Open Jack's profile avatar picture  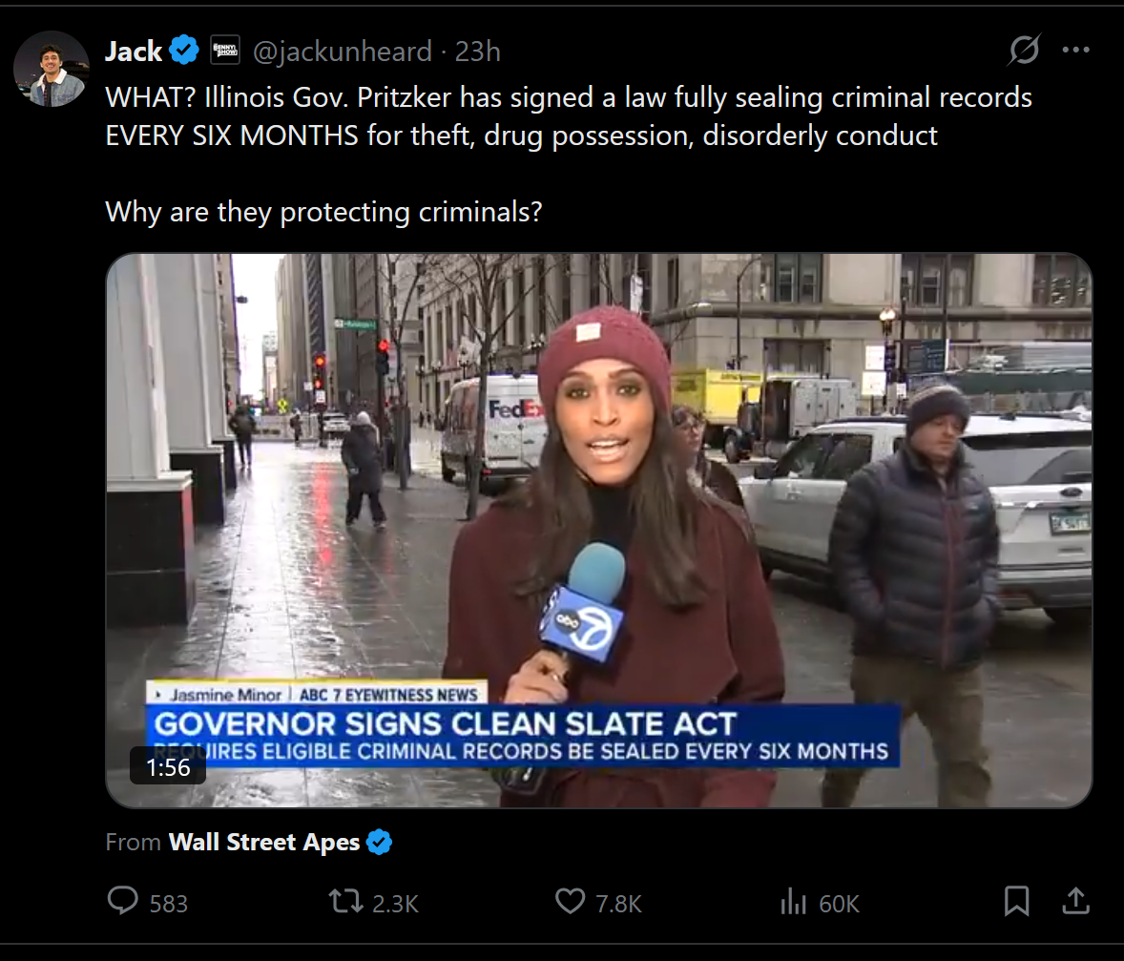pyautogui.click(x=51, y=70)
